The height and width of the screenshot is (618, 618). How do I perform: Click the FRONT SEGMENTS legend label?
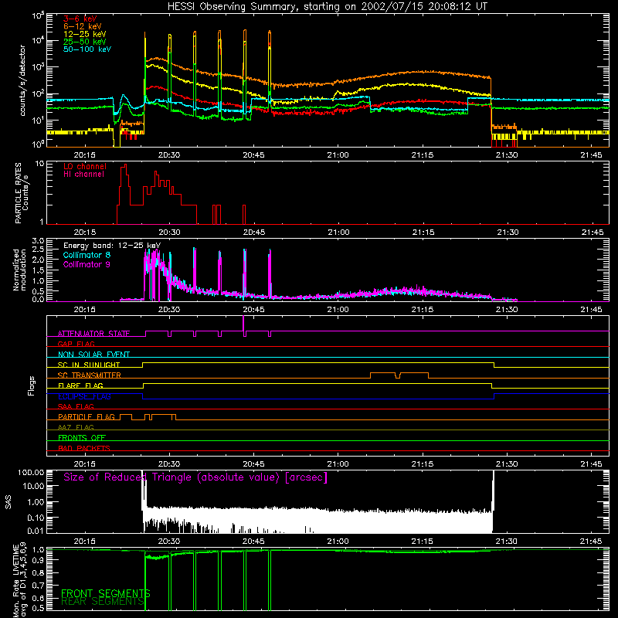click(x=106, y=593)
